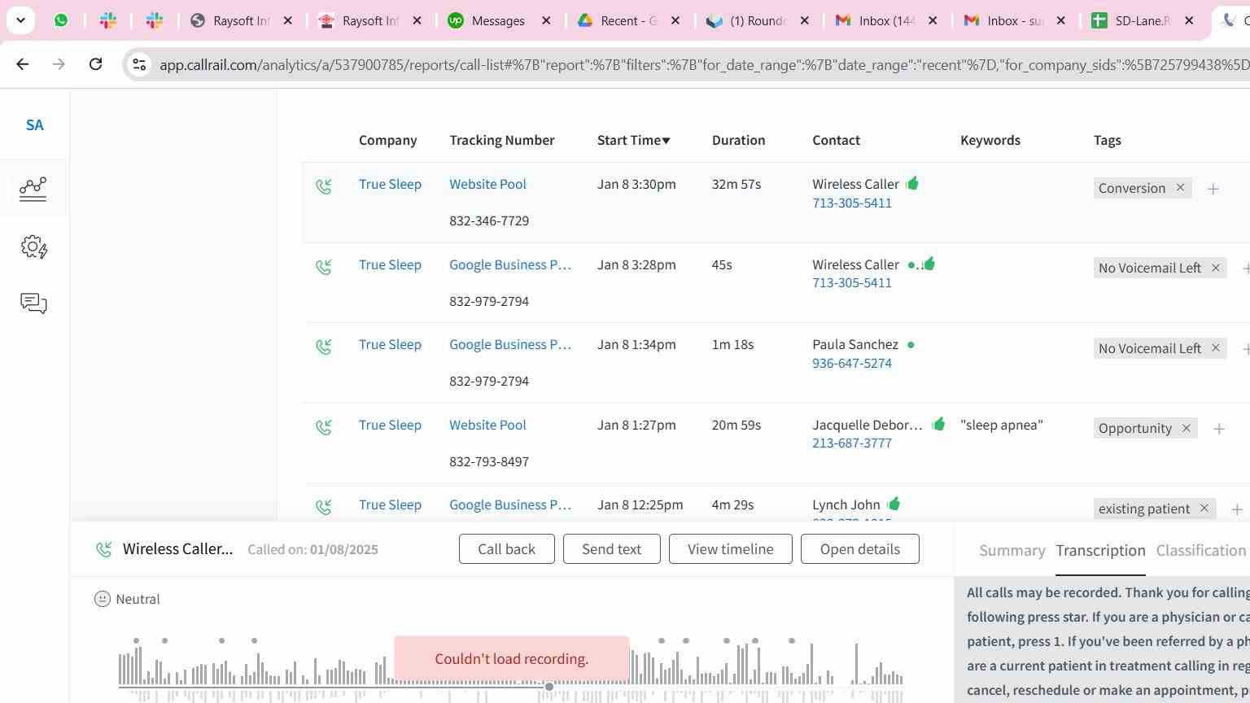Open the Analytics chart icon in sidebar
This screenshot has width=1250, height=703.
click(x=33, y=189)
